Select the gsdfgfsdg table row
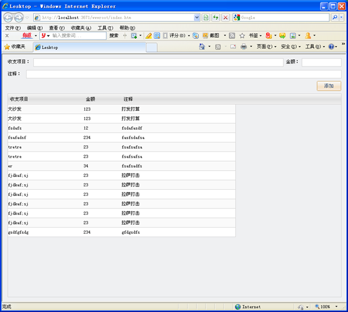 pyautogui.click(x=122, y=232)
